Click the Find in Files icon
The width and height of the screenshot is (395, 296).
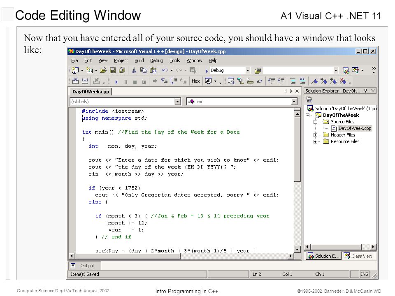click(258, 71)
